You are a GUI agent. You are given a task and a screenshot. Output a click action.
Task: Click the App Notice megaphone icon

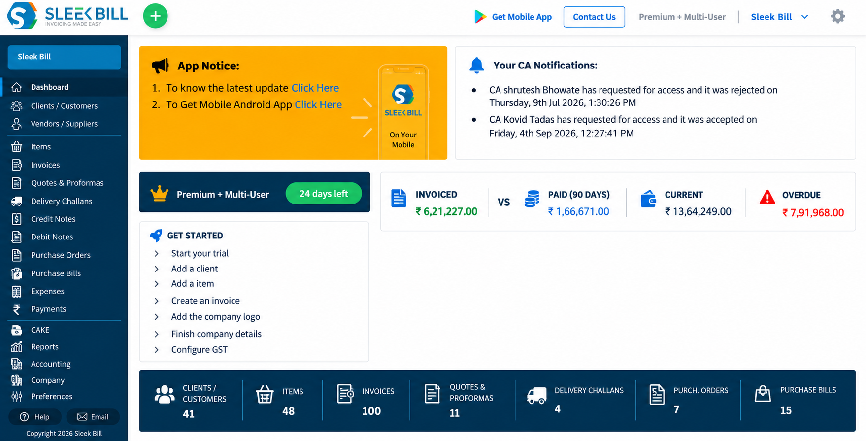[x=160, y=66]
